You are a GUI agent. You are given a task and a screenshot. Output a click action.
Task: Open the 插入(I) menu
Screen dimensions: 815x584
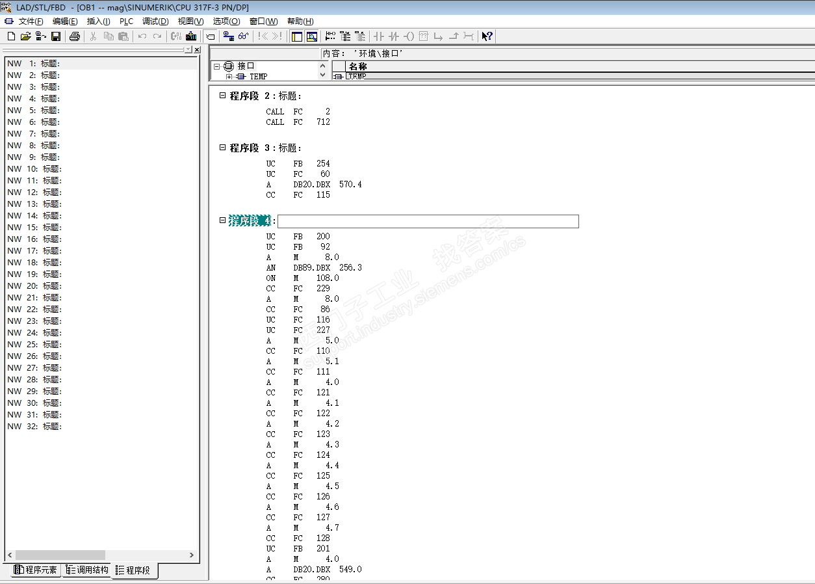pos(99,21)
